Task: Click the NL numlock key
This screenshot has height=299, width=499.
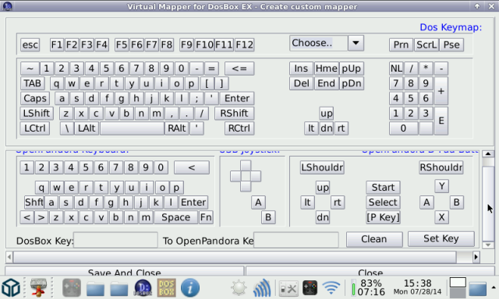Action: pos(396,69)
